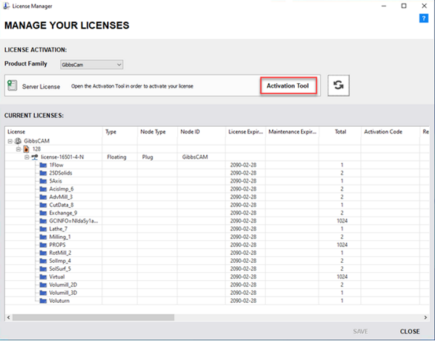Select the Voluturn folder icon
The width and height of the screenshot is (435, 341).
43,301
